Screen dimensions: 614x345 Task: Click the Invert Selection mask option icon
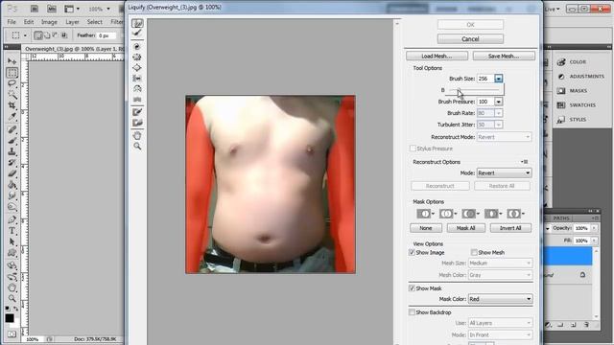515,214
